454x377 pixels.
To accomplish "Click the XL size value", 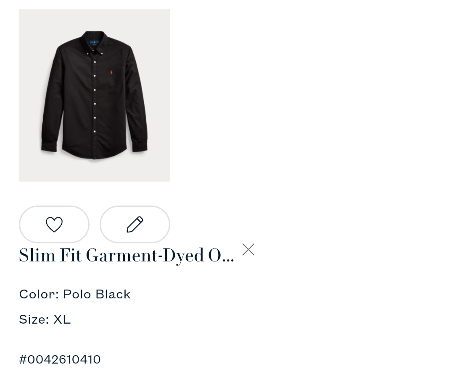I will click(x=62, y=319).
